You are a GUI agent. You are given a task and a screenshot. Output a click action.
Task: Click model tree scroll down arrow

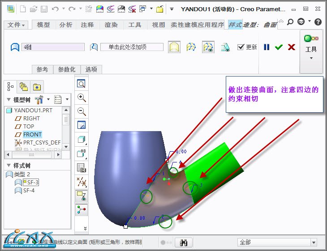coord(66,147)
